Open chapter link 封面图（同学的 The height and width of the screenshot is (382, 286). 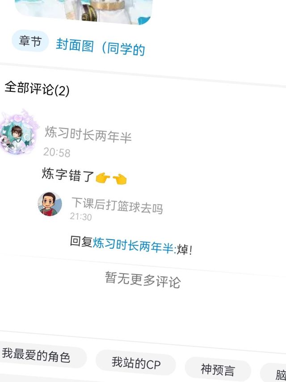pos(101,47)
